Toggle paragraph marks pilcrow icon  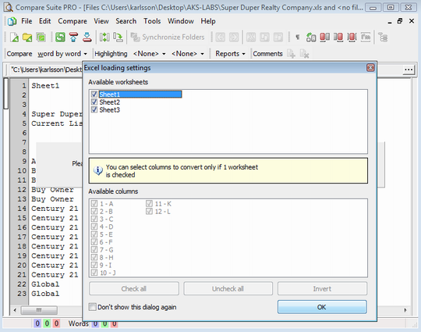tap(298, 37)
